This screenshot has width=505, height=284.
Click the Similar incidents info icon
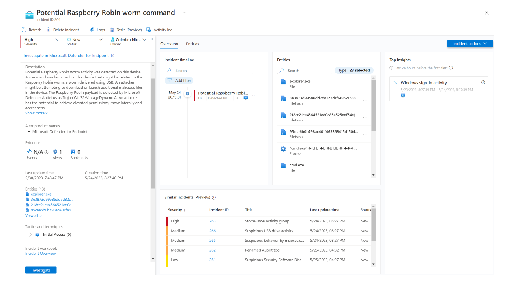click(214, 198)
